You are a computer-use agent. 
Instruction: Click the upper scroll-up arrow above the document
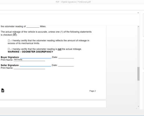point(138,13)
